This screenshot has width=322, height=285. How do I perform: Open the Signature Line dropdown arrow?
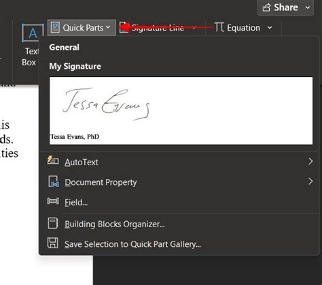pyautogui.click(x=194, y=28)
